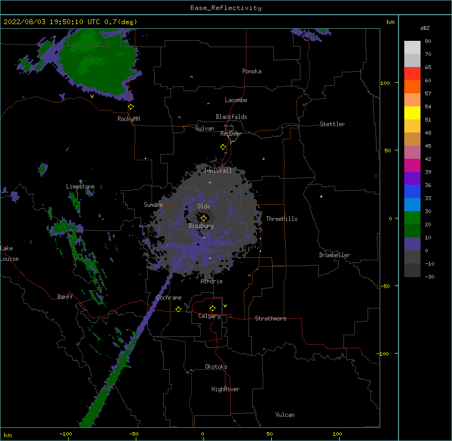Viewport: 452px width, 441px height.
Task: Click the RockyMH label
Action: point(128,119)
